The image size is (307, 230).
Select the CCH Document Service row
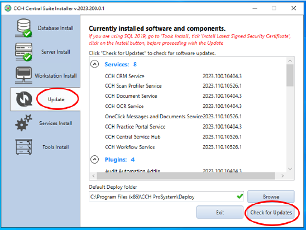(173, 96)
